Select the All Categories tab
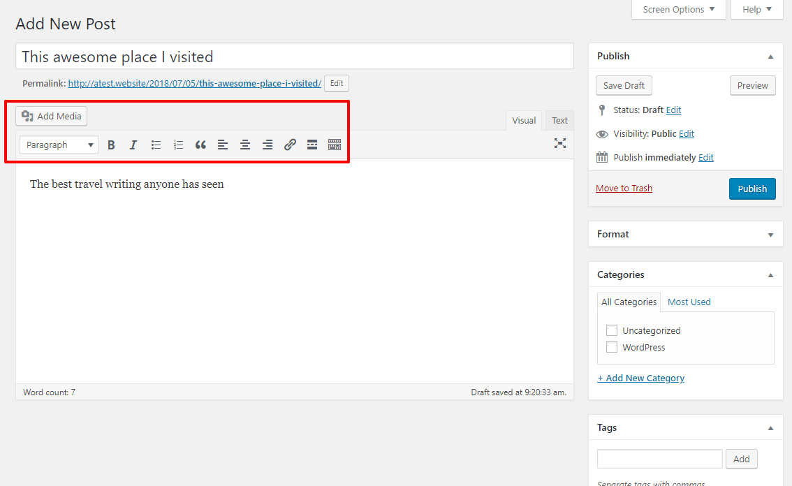The width and height of the screenshot is (792, 486). tap(629, 302)
